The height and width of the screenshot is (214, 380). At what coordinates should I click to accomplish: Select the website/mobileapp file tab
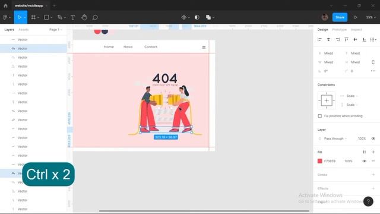click(29, 5)
